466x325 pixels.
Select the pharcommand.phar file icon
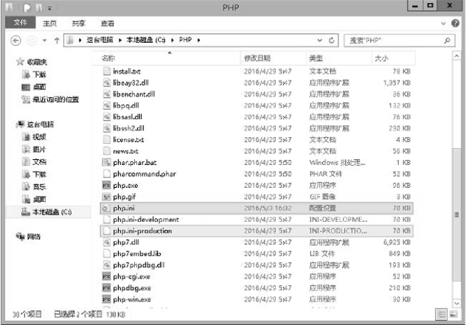coord(106,174)
